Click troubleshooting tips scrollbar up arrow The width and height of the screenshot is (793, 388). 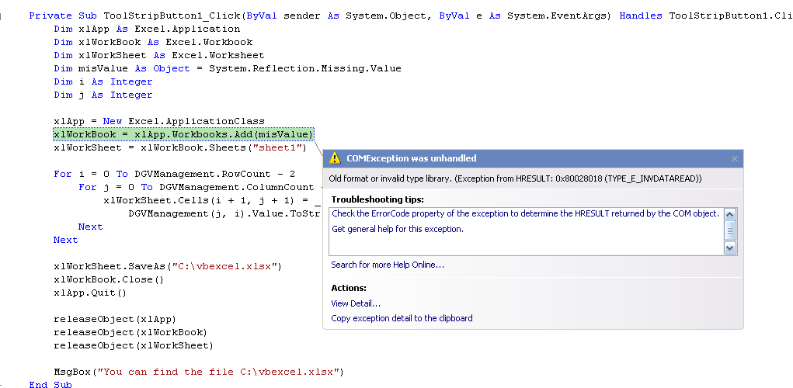(730, 215)
